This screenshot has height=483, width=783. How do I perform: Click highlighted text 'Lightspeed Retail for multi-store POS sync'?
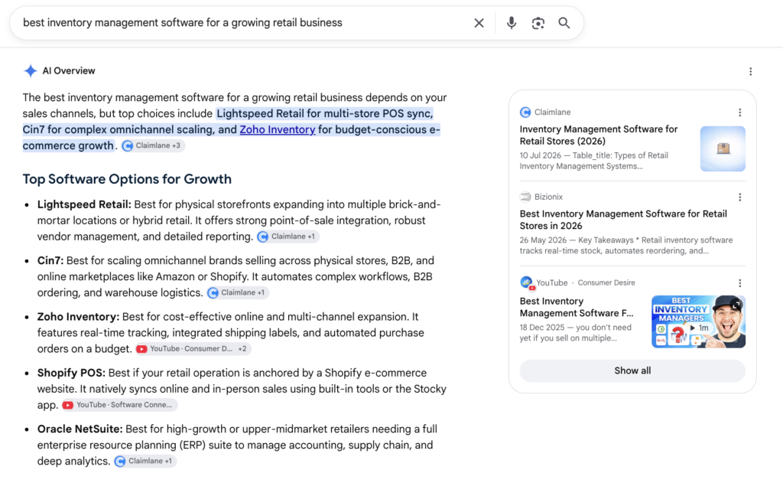click(324, 113)
